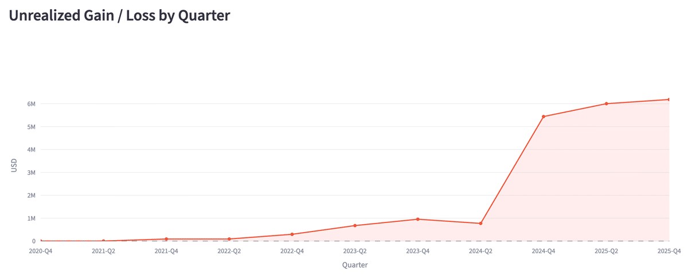Viewport: 688px width, 275px height.
Task: Select the 2022-Q2 data point on the line
Action: click(x=229, y=239)
